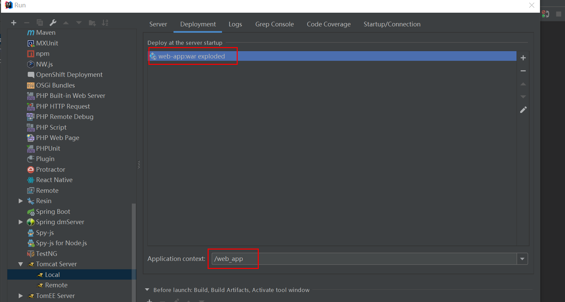Screen dimensions: 565x302
Task: Switch to the Startup/Connection tab
Action: pos(392,24)
